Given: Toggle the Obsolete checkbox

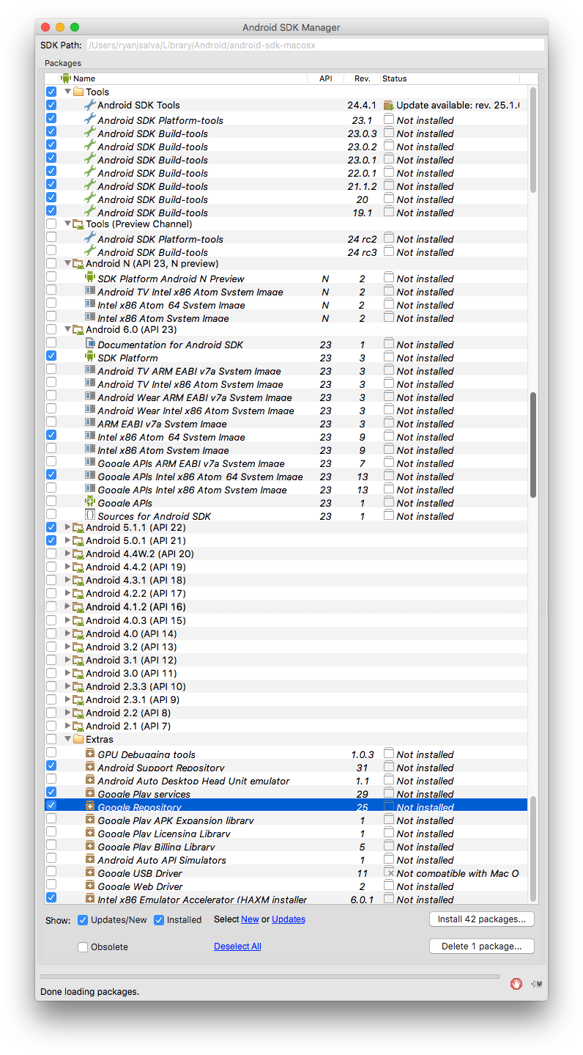Looking at the screenshot, I should (83, 947).
